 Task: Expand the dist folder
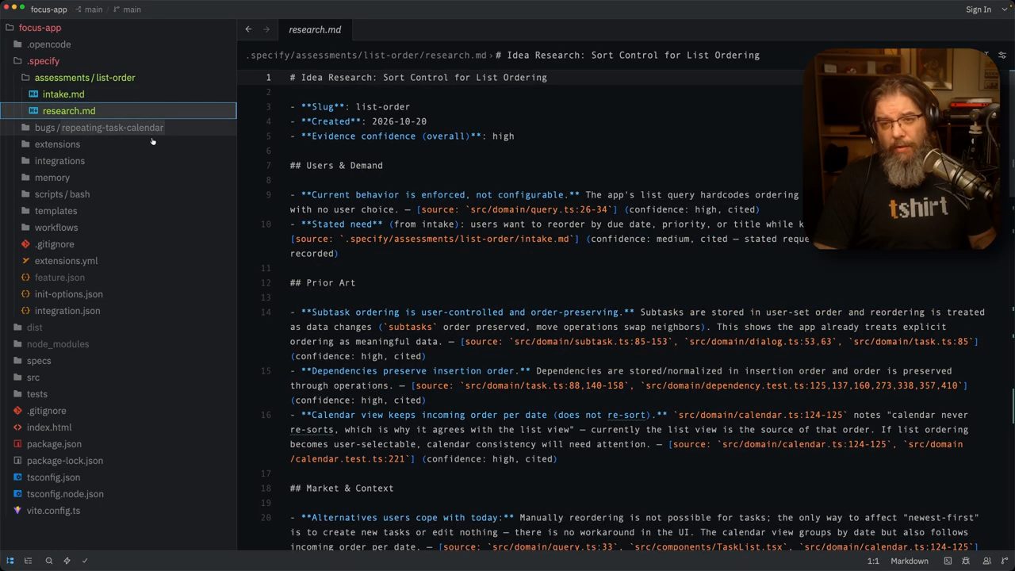tap(28, 328)
